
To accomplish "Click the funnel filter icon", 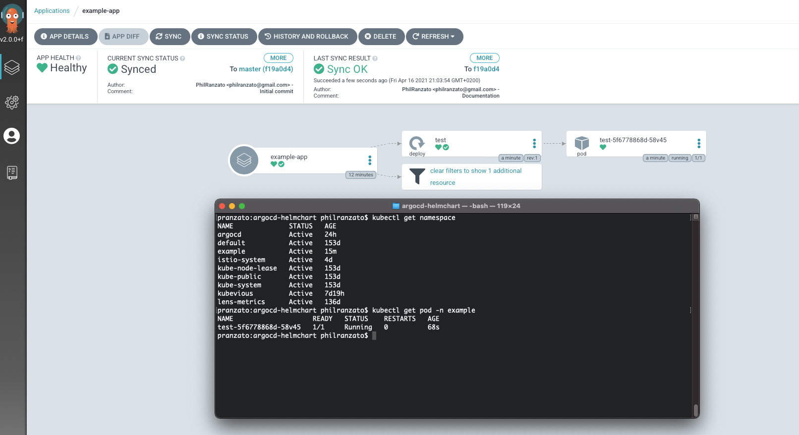I will (417, 176).
